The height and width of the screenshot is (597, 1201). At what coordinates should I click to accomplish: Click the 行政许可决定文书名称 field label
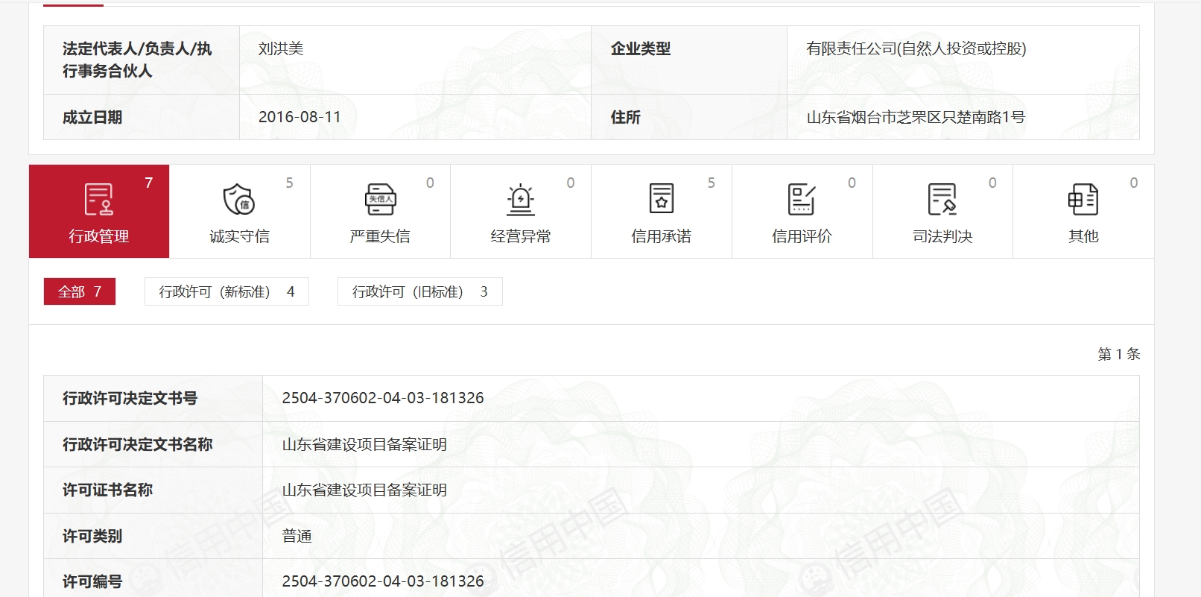pos(138,444)
